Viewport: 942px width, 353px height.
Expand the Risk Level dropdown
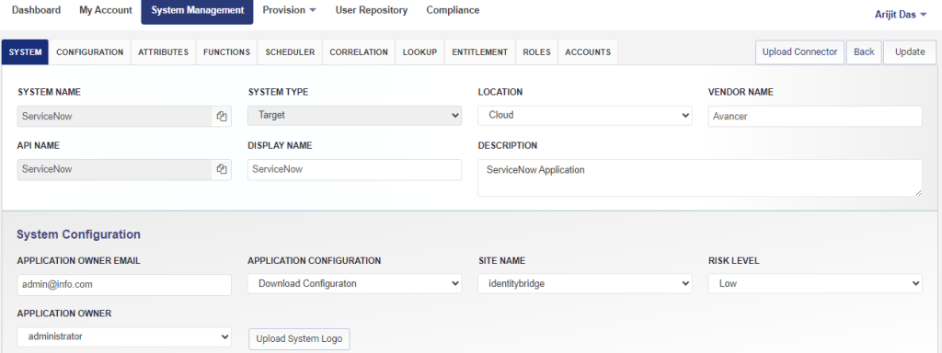[815, 284]
